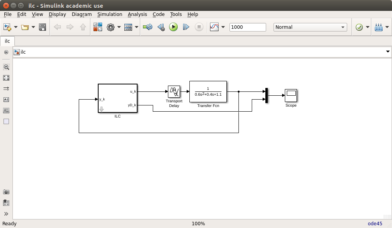Expand the Build Model dropdown arrow

coord(387,27)
